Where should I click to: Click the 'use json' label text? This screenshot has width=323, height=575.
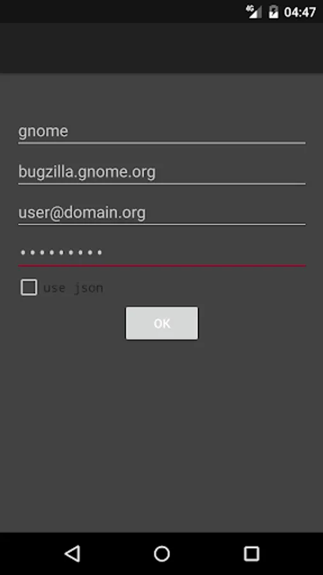coord(73,288)
